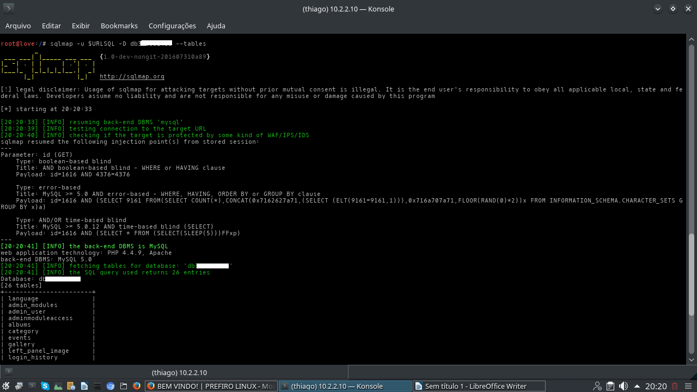Viewport: 697px width, 392px height.
Task: Click the 'admin_modules' table row
Action: point(48,305)
